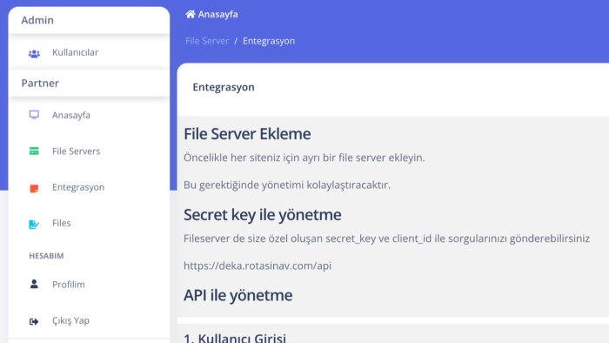Click File Server breadcrumb link
Viewport: 609px width, 343px height.
pyautogui.click(x=207, y=41)
